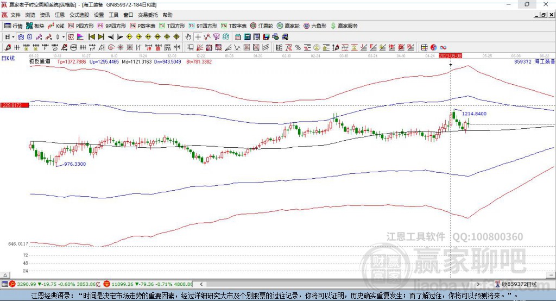The width and height of the screenshot is (556, 301).
Task: Click the red yin-yang icon
Action: pos(433,48)
